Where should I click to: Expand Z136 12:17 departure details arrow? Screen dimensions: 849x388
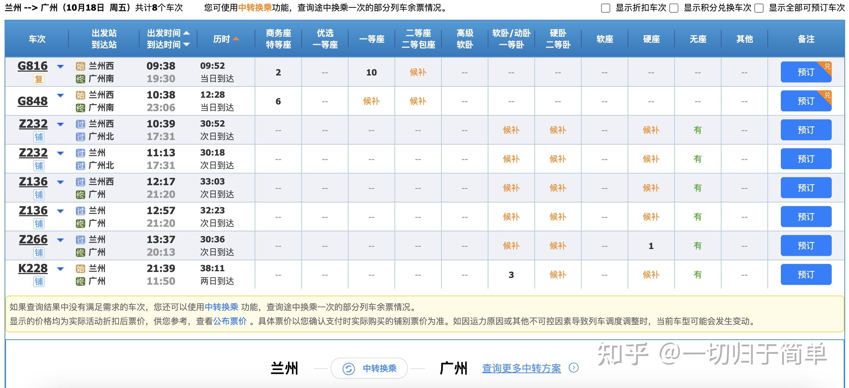point(60,182)
